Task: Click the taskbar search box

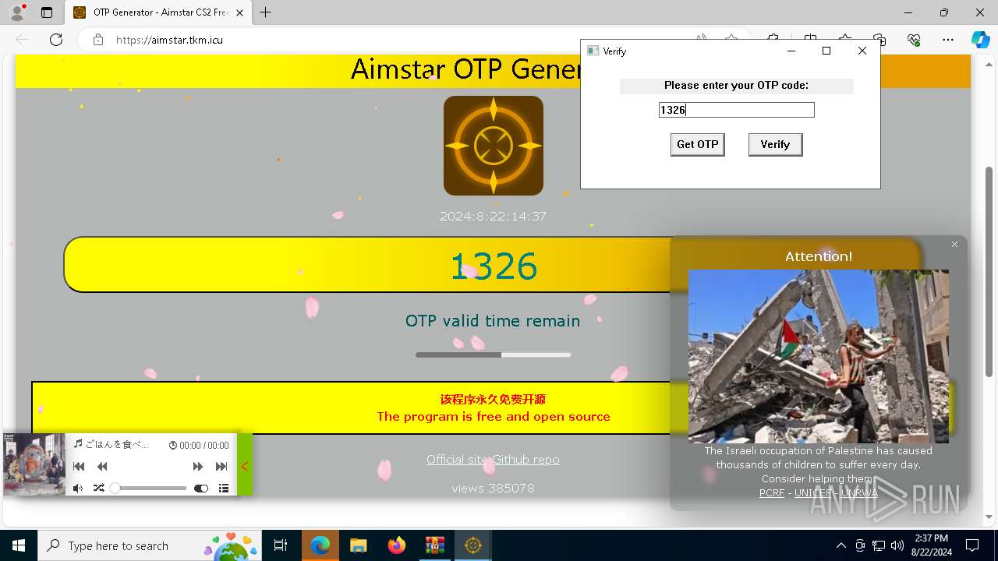Action: click(x=149, y=545)
